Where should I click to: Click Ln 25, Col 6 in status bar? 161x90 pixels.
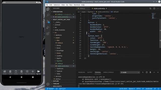123,89
